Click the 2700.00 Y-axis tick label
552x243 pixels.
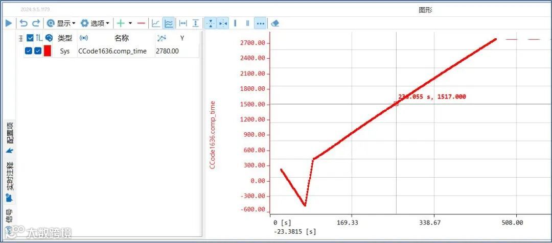pos(253,43)
